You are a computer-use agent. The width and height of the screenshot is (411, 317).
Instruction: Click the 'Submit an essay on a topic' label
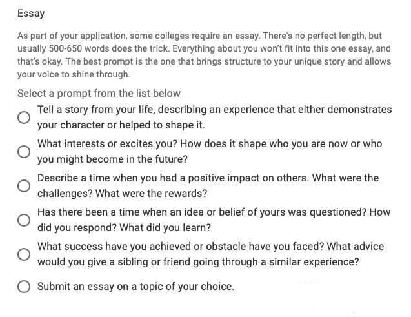click(x=135, y=286)
